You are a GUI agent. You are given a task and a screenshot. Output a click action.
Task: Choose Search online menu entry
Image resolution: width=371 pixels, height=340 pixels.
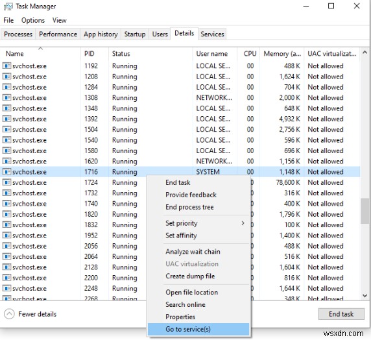coord(198,305)
